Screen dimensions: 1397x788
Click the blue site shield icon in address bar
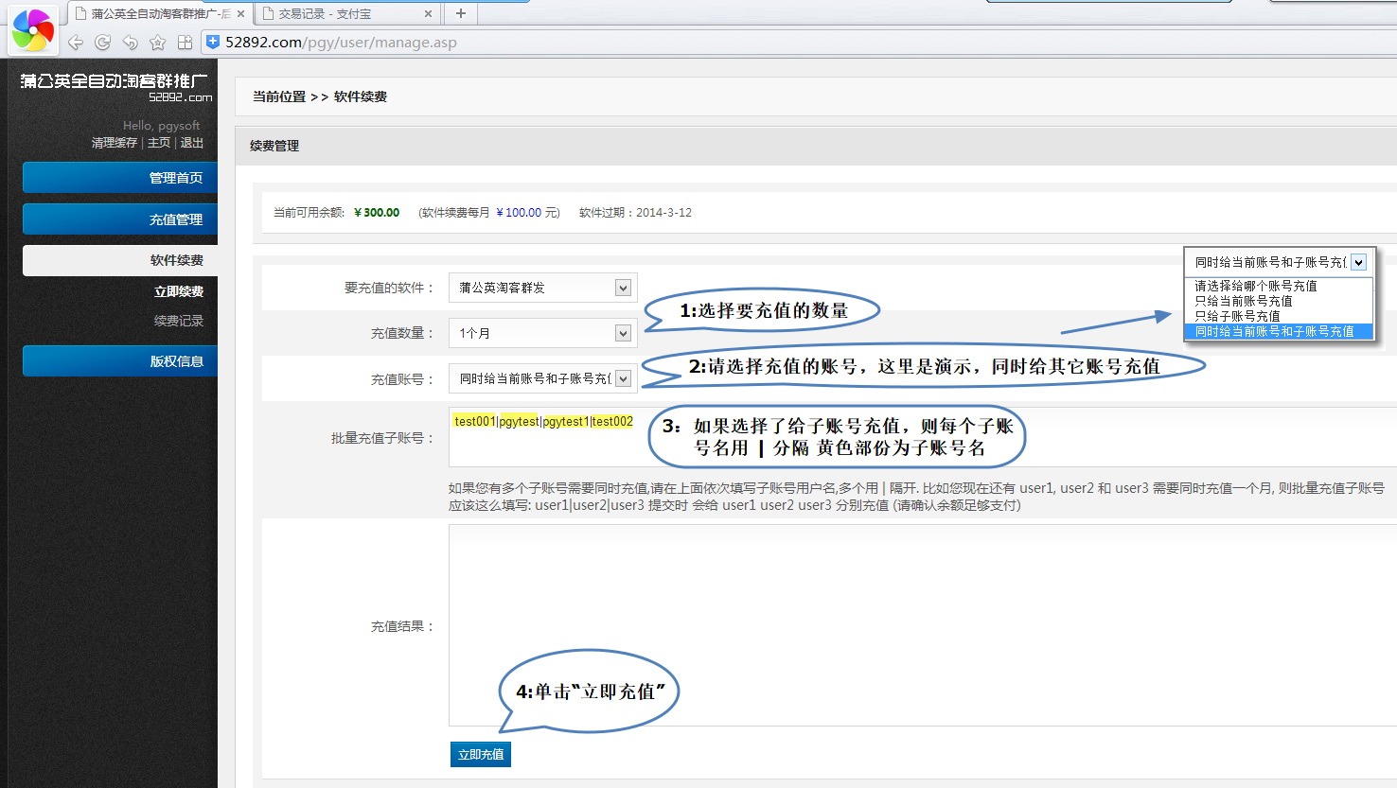click(x=213, y=42)
